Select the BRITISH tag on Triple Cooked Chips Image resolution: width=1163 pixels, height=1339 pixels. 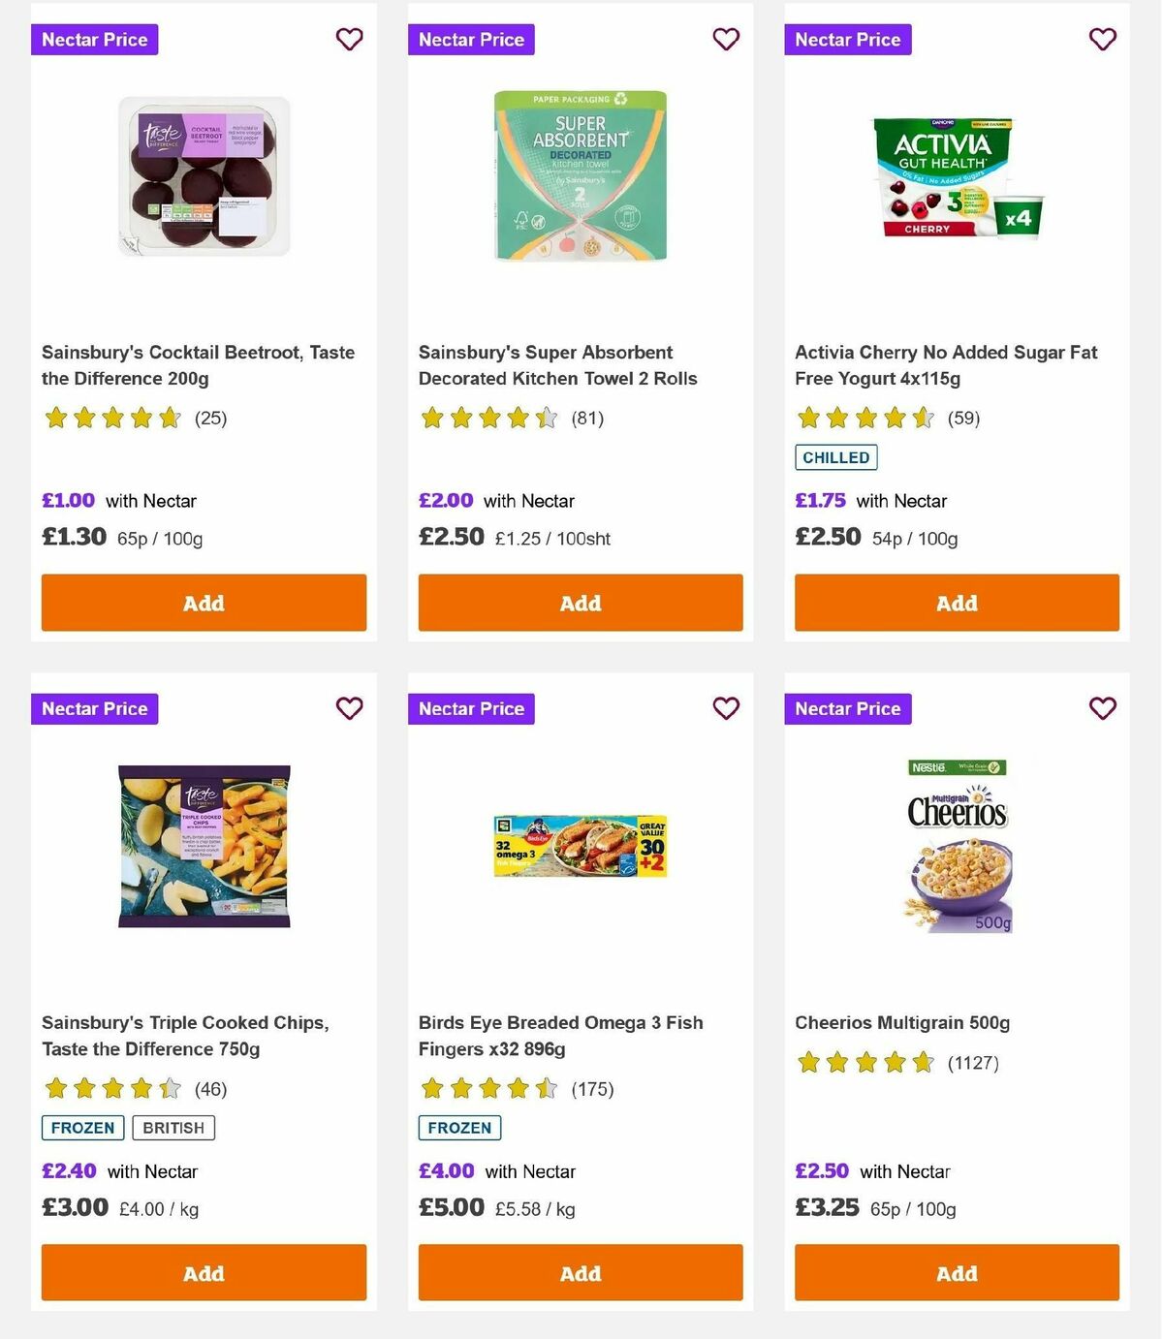click(x=173, y=1127)
